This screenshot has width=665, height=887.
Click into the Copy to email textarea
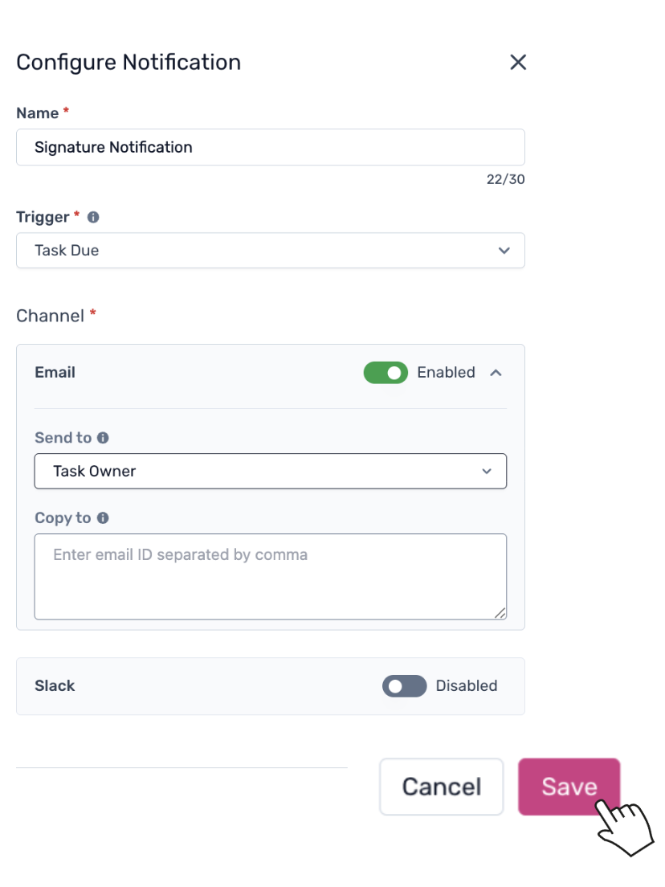(x=270, y=577)
